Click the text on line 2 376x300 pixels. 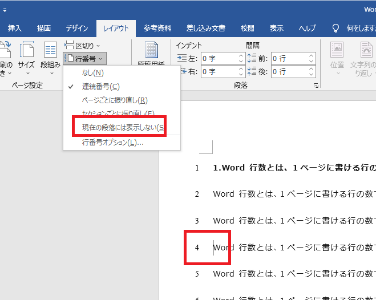[x=294, y=194]
